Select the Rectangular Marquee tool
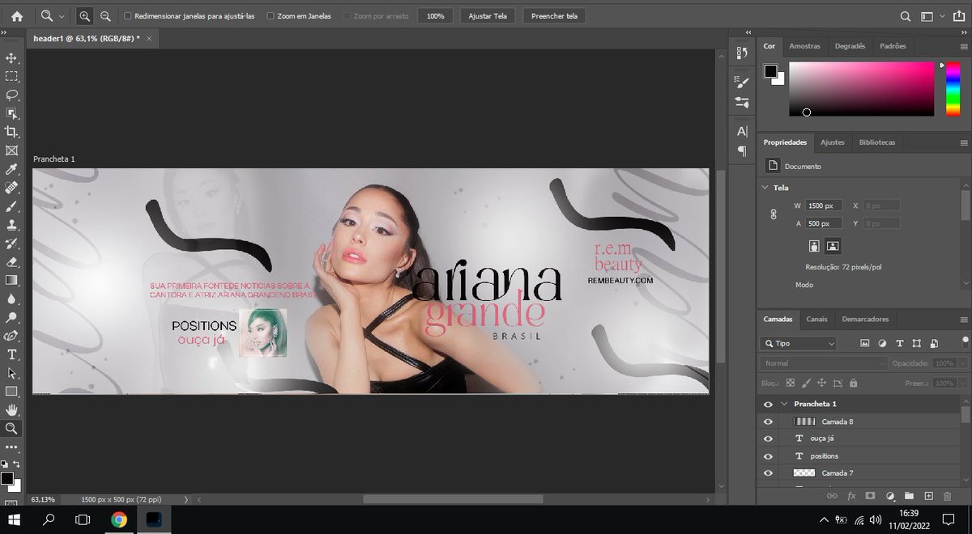 [11, 77]
